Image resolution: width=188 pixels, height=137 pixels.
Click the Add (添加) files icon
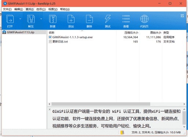[71, 19]
